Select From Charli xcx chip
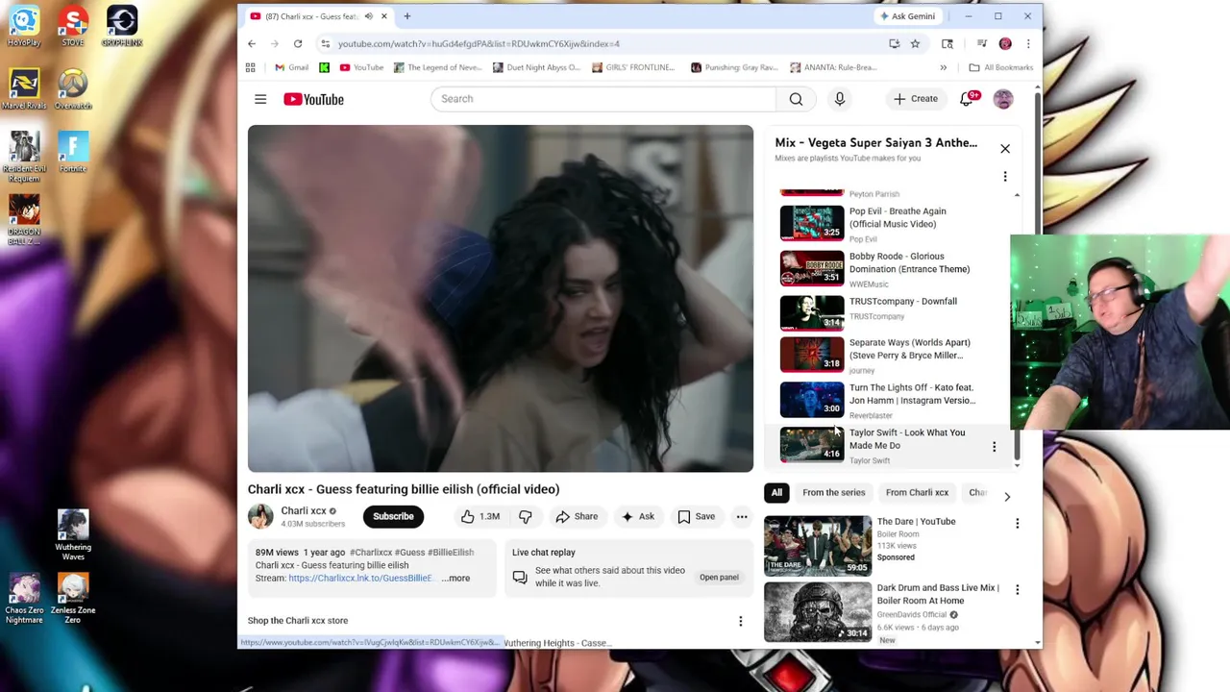This screenshot has width=1230, height=692. click(x=917, y=493)
